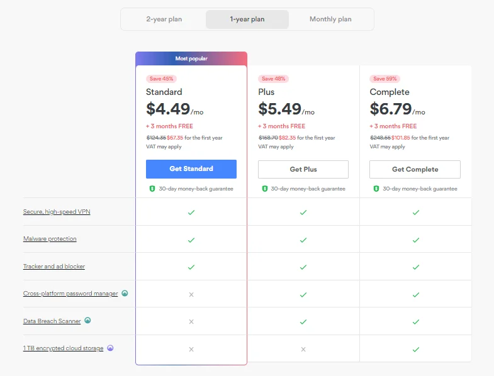
Task: Click the NordPass icon beside password manager
Action: coord(125,293)
